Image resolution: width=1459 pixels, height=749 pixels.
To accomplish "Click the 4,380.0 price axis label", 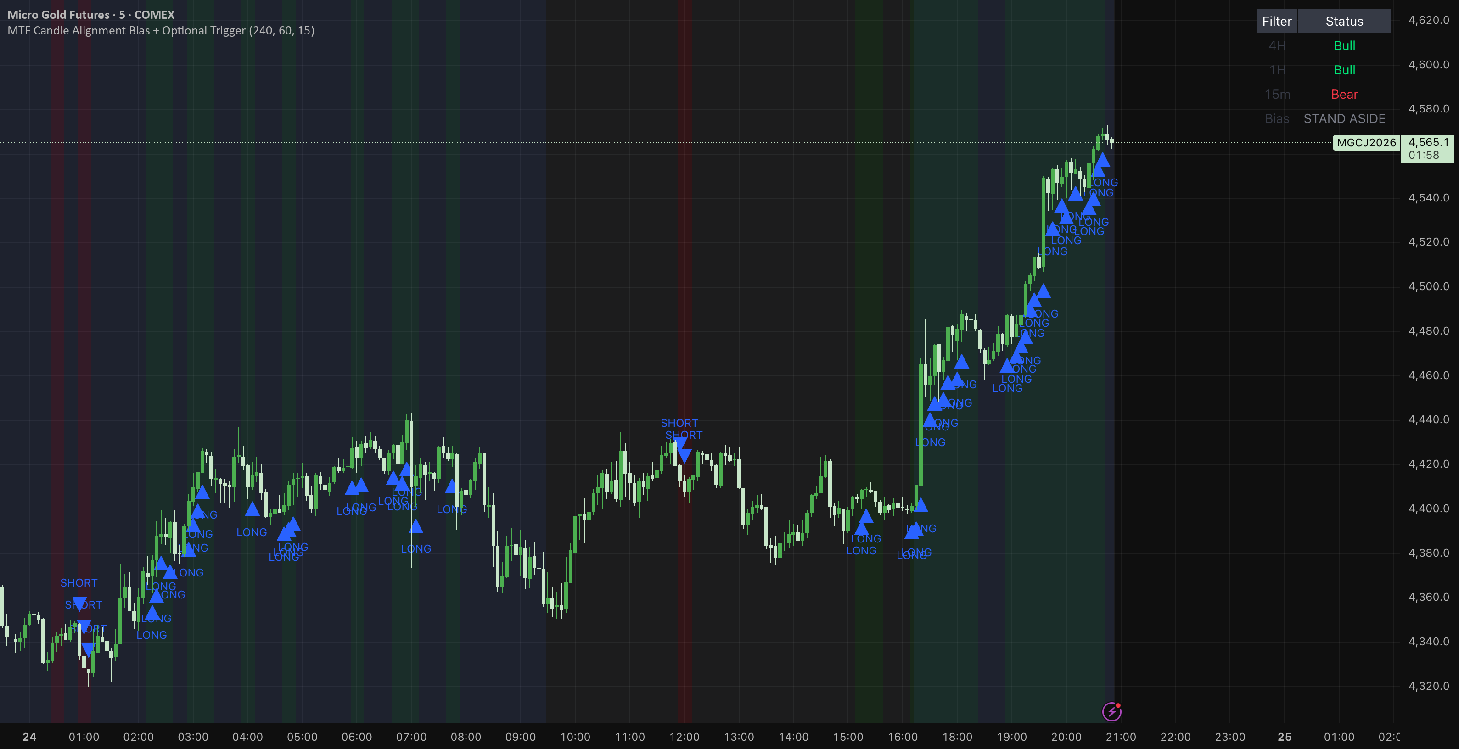I will 1428,553.
